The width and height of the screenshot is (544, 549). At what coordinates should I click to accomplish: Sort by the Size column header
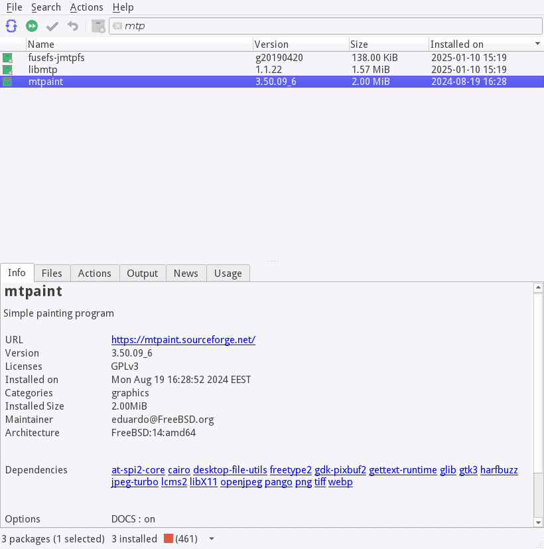coord(389,44)
